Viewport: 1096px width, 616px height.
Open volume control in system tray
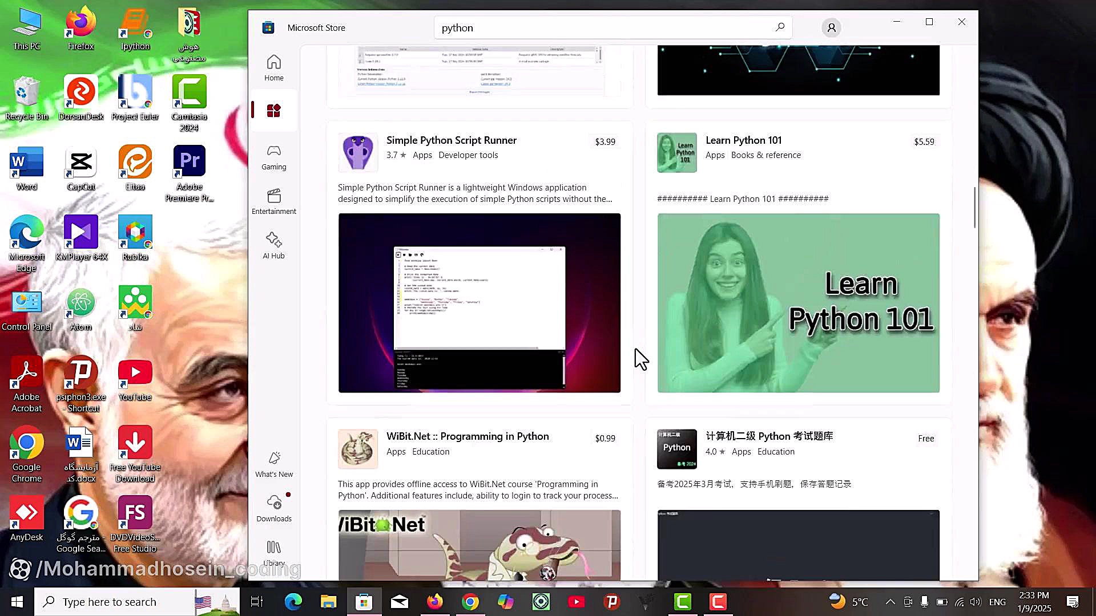(x=976, y=602)
